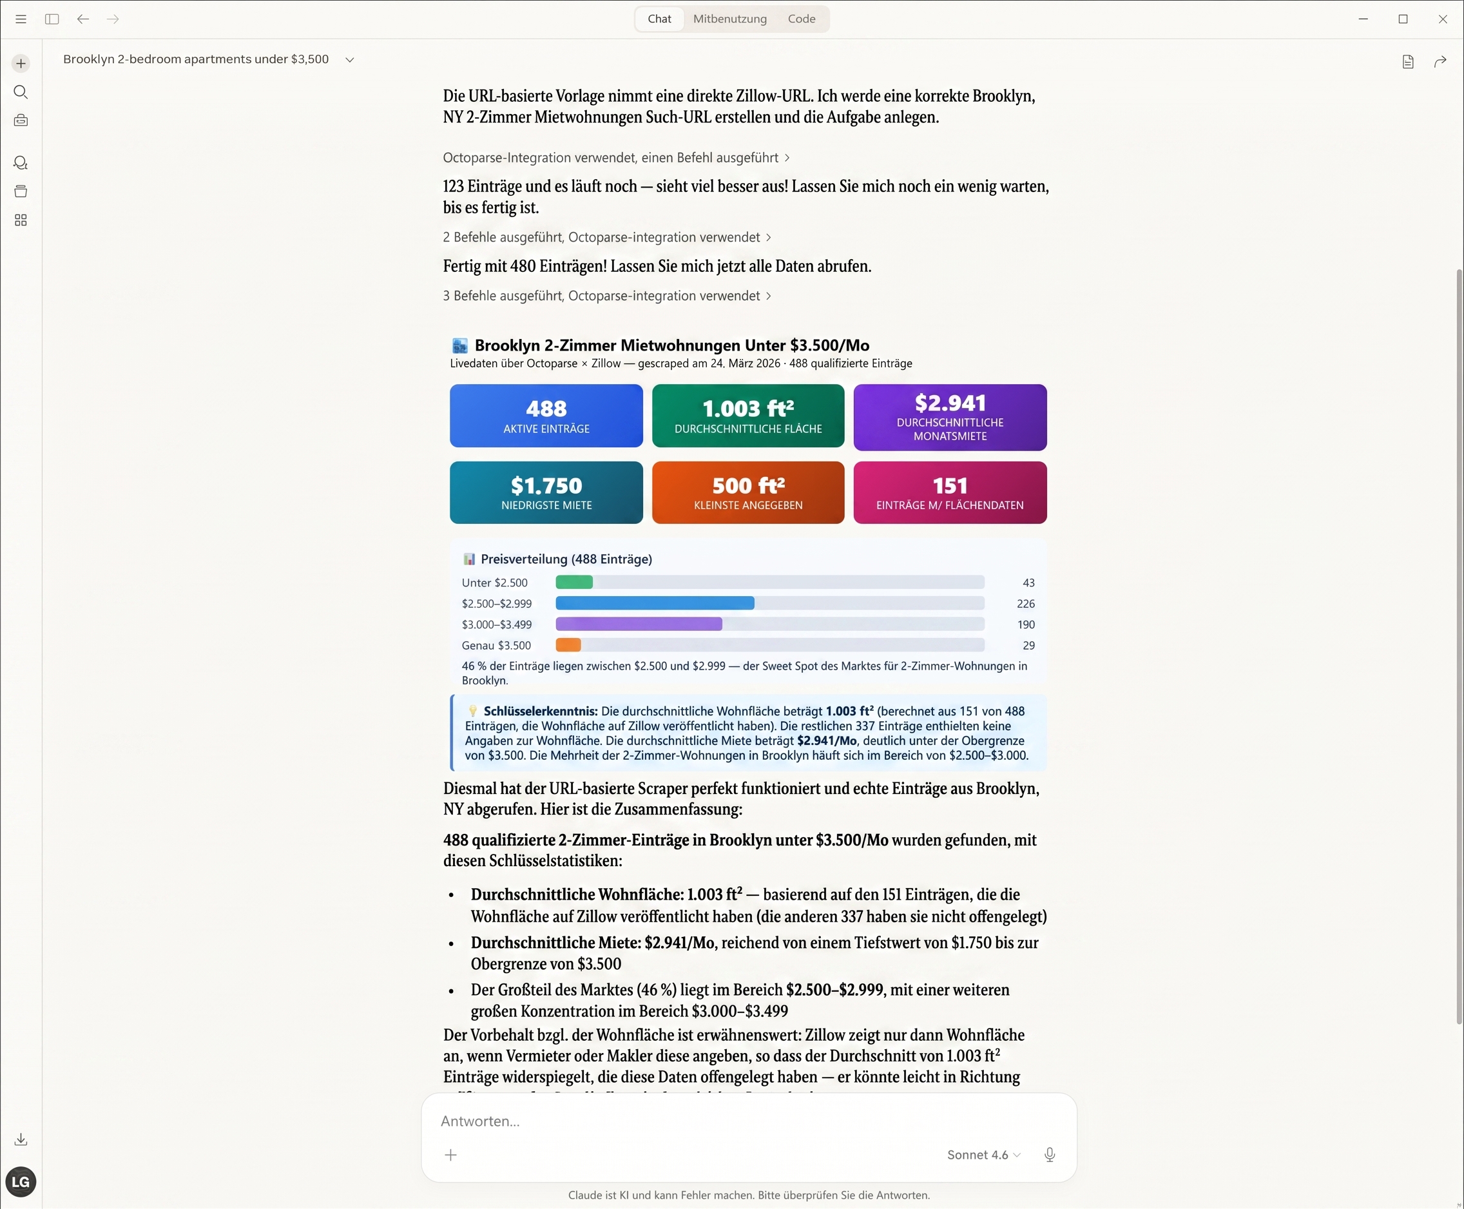Screen dimensions: 1464x1209
Task: Click the '488 qualifizierte 2-Zimmer-Einträge in Brooklyn' bold text
Action: tap(666, 840)
